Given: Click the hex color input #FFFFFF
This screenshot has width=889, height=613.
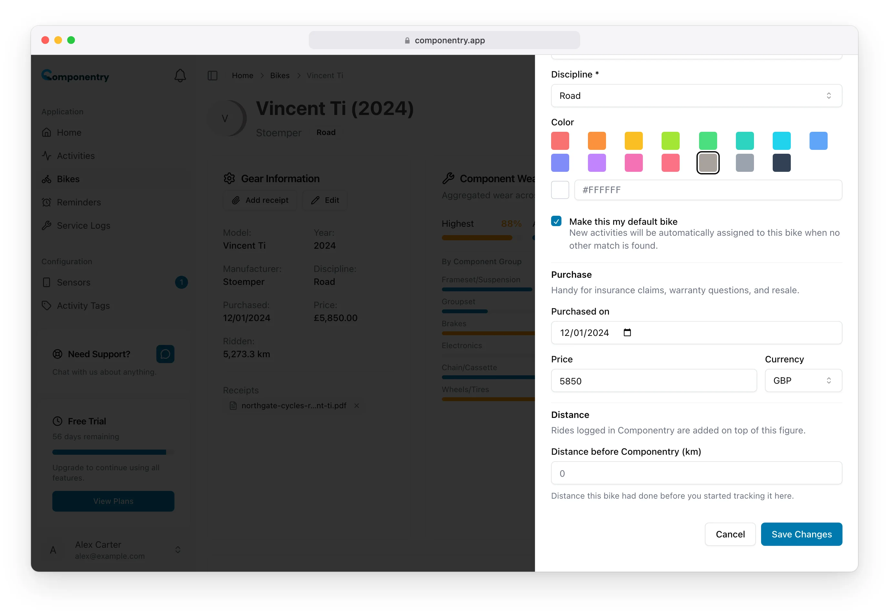Looking at the screenshot, I should point(708,190).
